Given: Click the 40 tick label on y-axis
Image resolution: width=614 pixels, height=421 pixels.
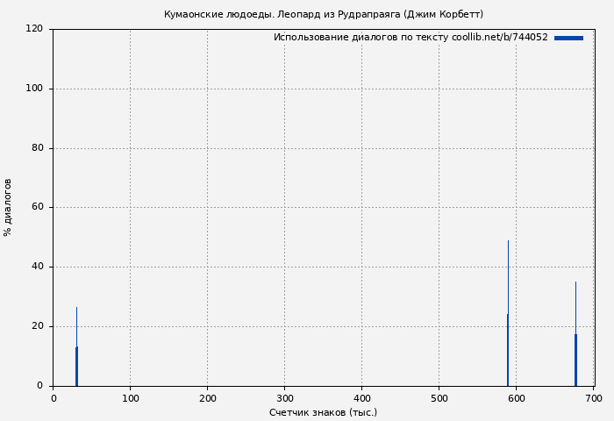Looking at the screenshot, I should coord(37,267).
